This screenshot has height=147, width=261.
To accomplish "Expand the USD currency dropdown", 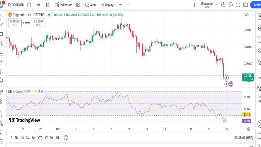I will (x=248, y=15).
